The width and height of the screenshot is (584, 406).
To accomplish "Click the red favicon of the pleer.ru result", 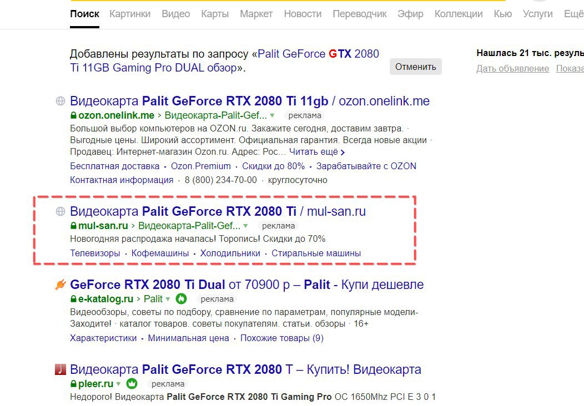I will (x=61, y=369).
